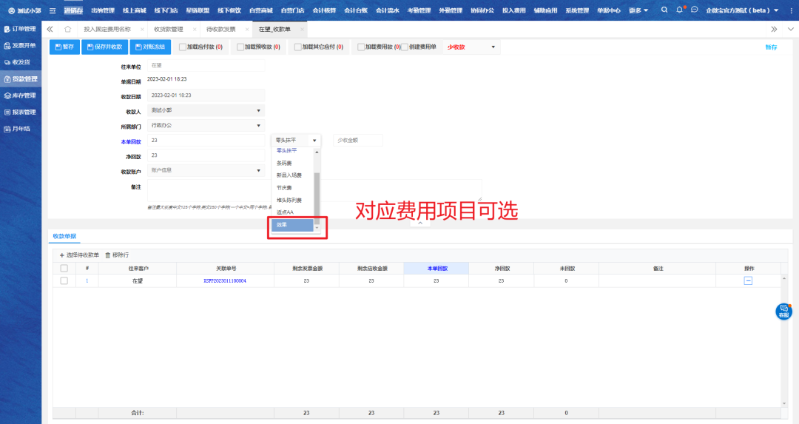This screenshot has width=799, height=424.
Task: Click the expense dropdown list scrollbar
Action: coord(317,192)
